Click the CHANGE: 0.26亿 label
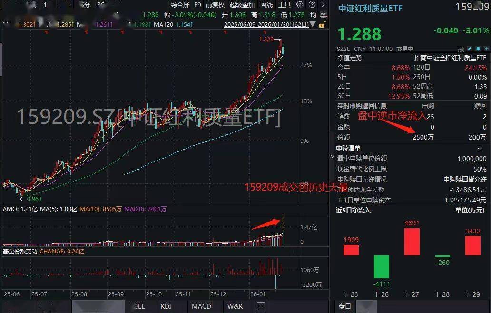 (62, 252)
